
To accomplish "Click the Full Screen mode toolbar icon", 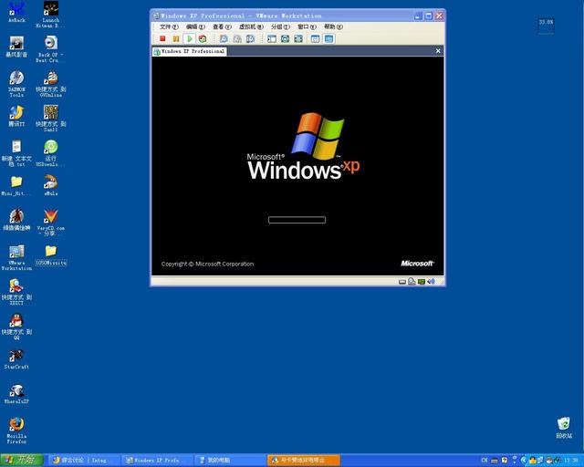I will click(x=298, y=38).
